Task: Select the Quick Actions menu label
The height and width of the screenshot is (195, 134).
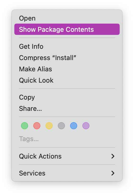Action: [40, 156]
